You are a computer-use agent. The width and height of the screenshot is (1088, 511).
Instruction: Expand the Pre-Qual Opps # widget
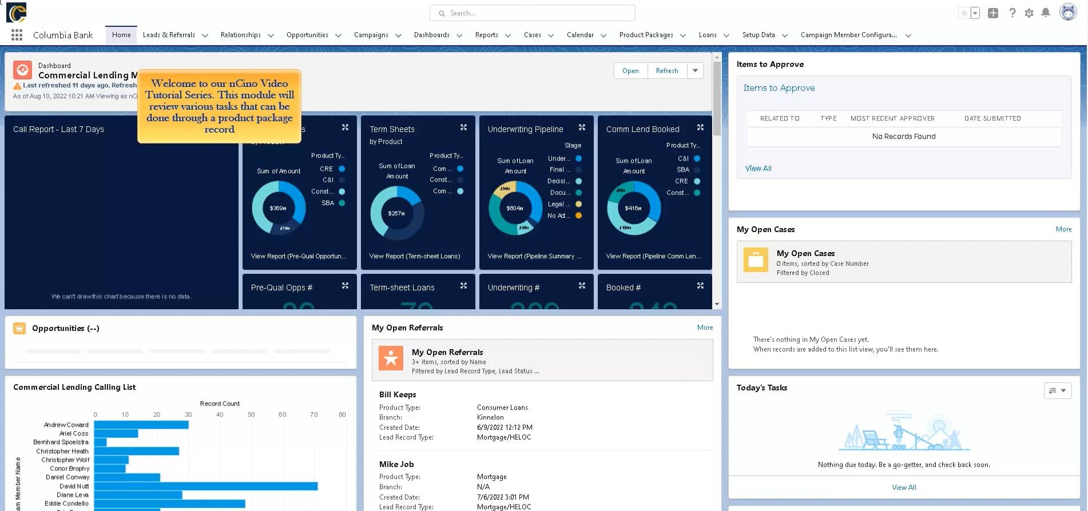click(345, 286)
